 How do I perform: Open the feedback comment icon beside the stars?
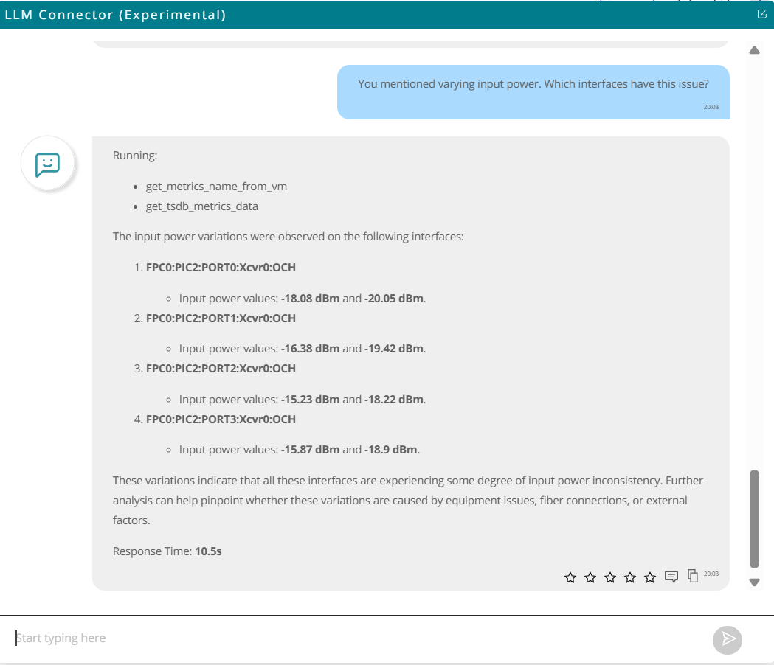pos(671,577)
